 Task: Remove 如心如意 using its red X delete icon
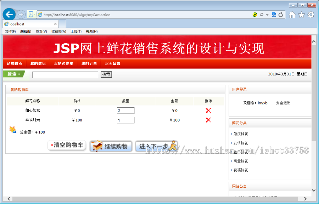click(x=209, y=110)
